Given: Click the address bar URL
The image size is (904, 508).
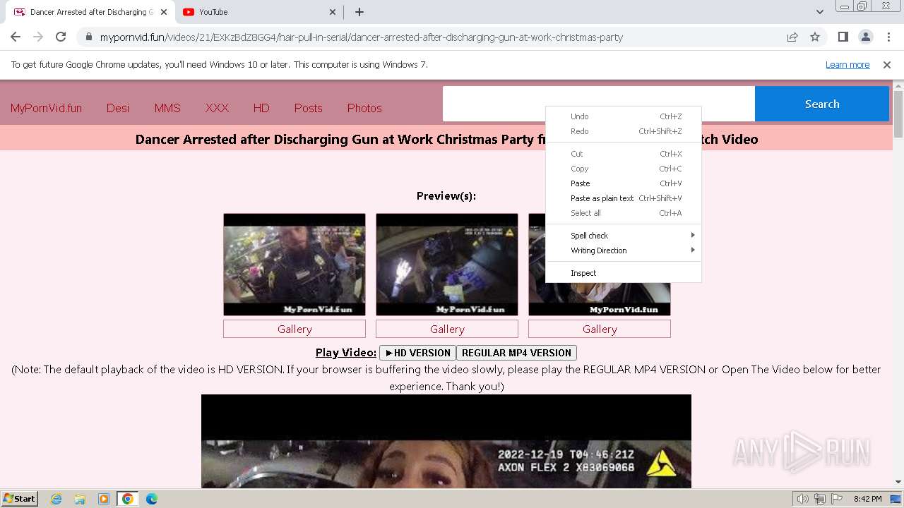Looking at the screenshot, I should click(361, 37).
